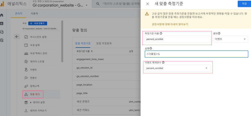The width and height of the screenshot is (251, 116).
Task: Switch to the 사용자 tab
Action: click(x=34, y=13)
